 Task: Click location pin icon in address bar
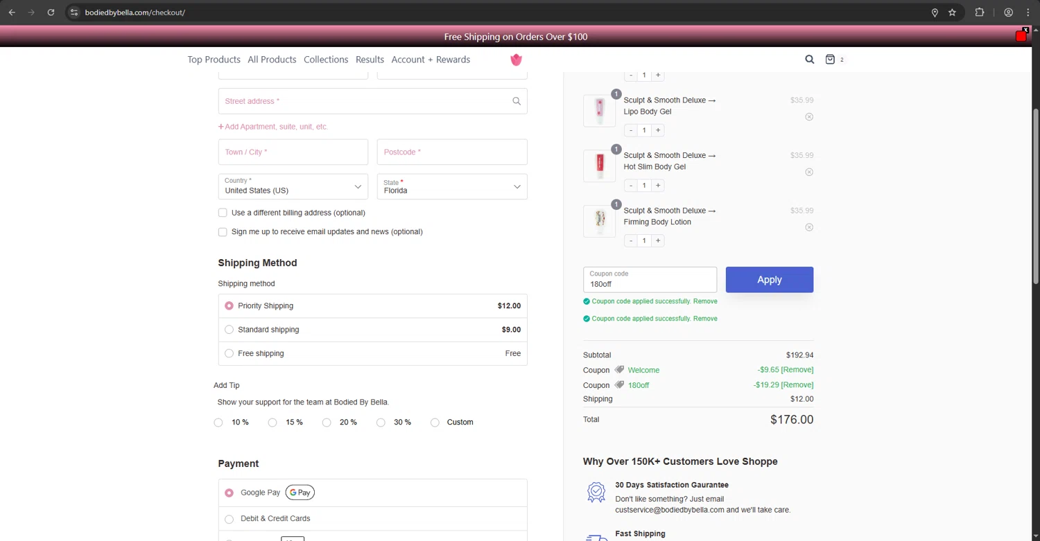(x=935, y=12)
